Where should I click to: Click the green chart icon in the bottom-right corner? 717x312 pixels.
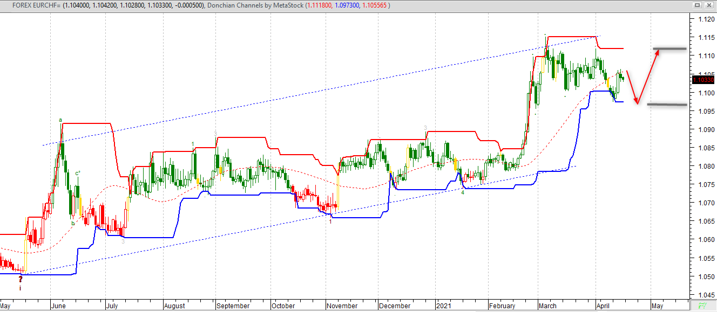point(704,307)
